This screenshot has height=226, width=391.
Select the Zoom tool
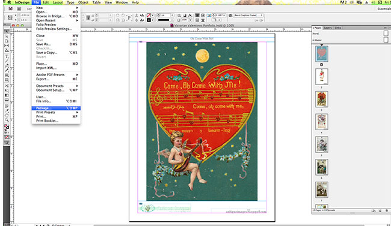[7, 120]
